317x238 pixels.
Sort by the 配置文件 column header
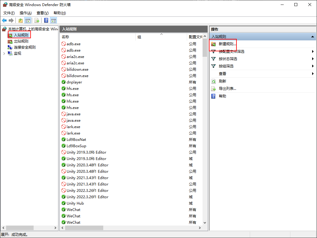195,37
